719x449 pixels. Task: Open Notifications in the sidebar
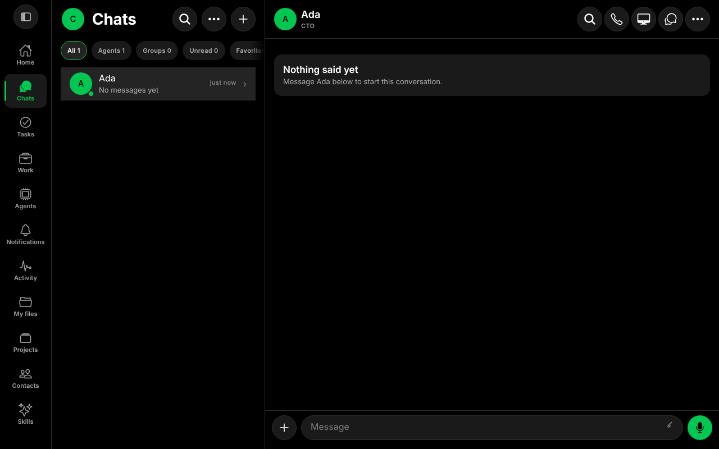pyautogui.click(x=25, y=235)
